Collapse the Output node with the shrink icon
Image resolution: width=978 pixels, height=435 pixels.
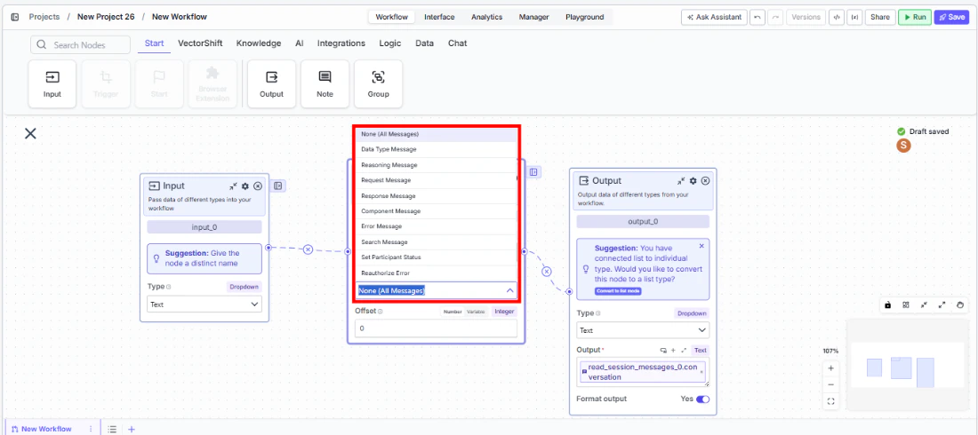[x=681, y=181]
